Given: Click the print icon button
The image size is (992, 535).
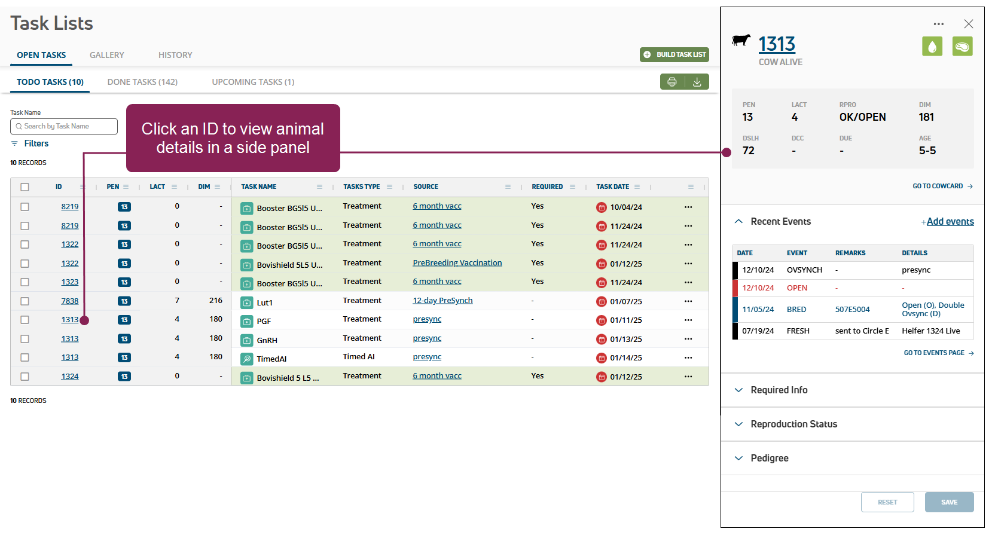Looking at the screenshot, I should (x=672, y=82).
